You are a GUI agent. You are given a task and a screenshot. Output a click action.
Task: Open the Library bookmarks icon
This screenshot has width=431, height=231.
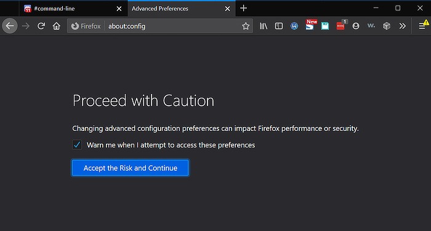tap(264, 26)
